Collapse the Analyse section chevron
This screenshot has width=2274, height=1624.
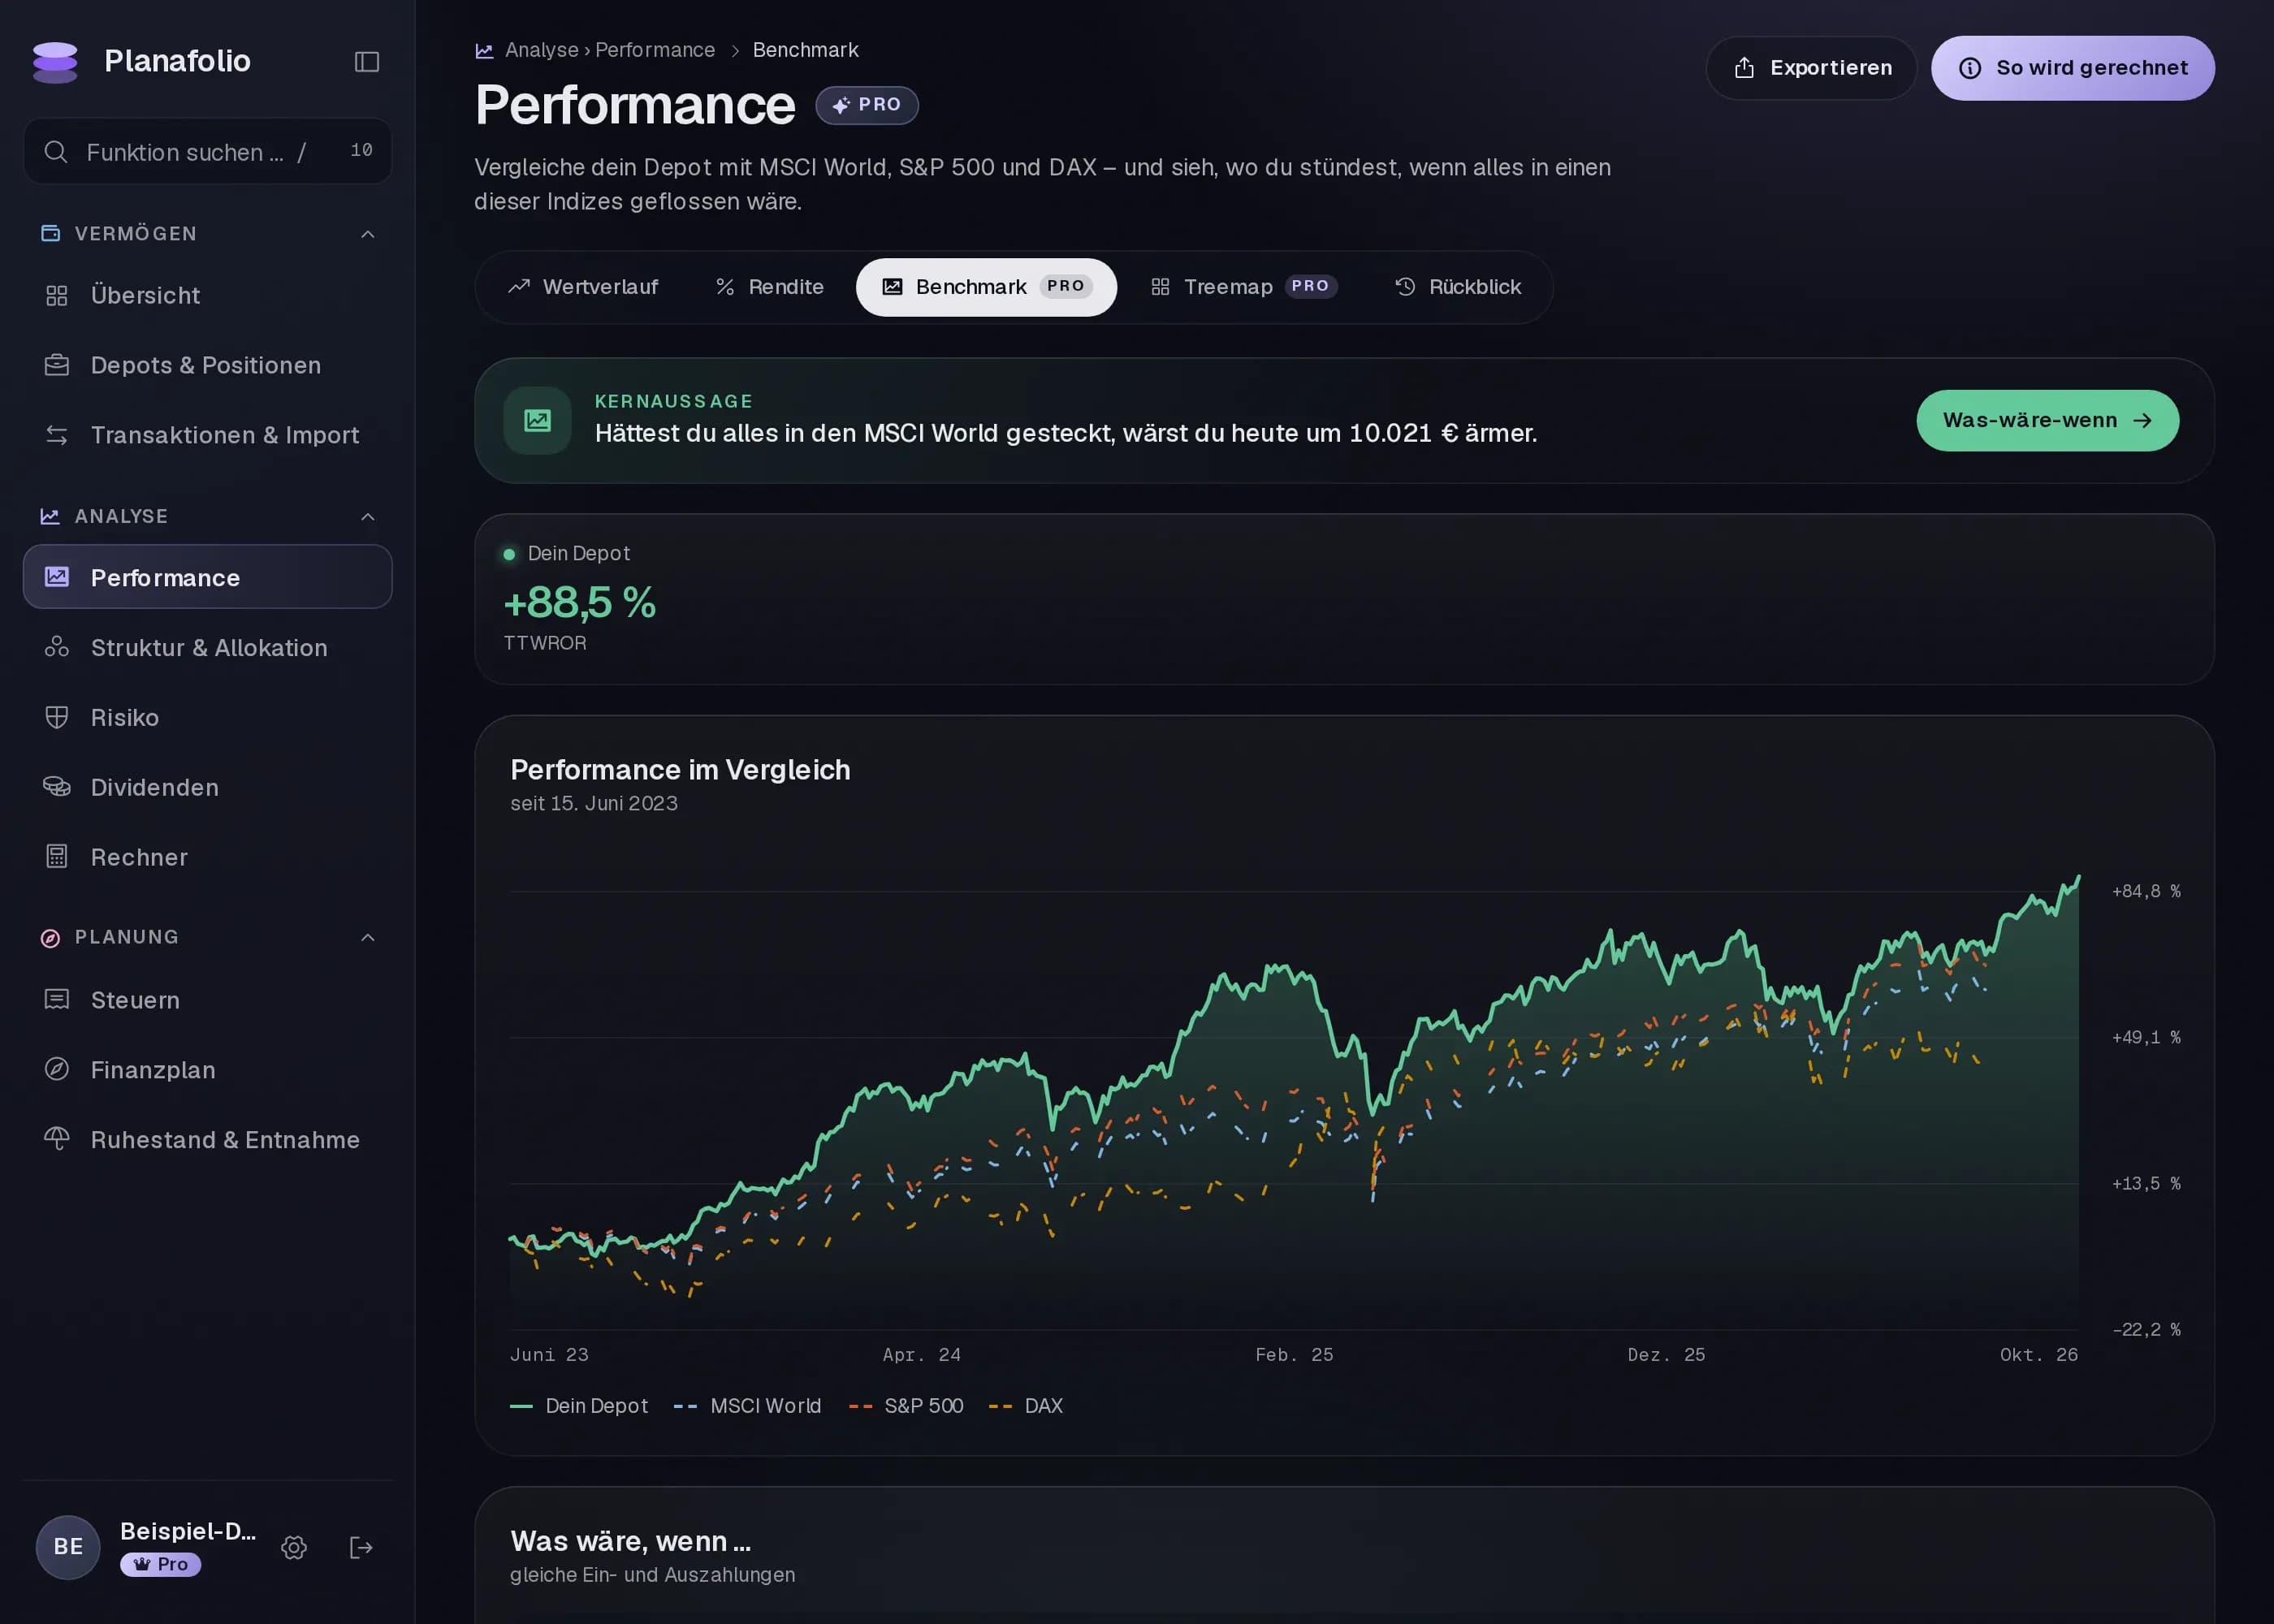click(x=368, y=517)
